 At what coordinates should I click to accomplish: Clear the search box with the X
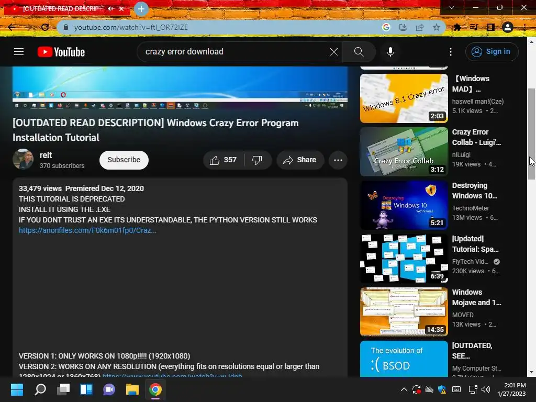333,52
